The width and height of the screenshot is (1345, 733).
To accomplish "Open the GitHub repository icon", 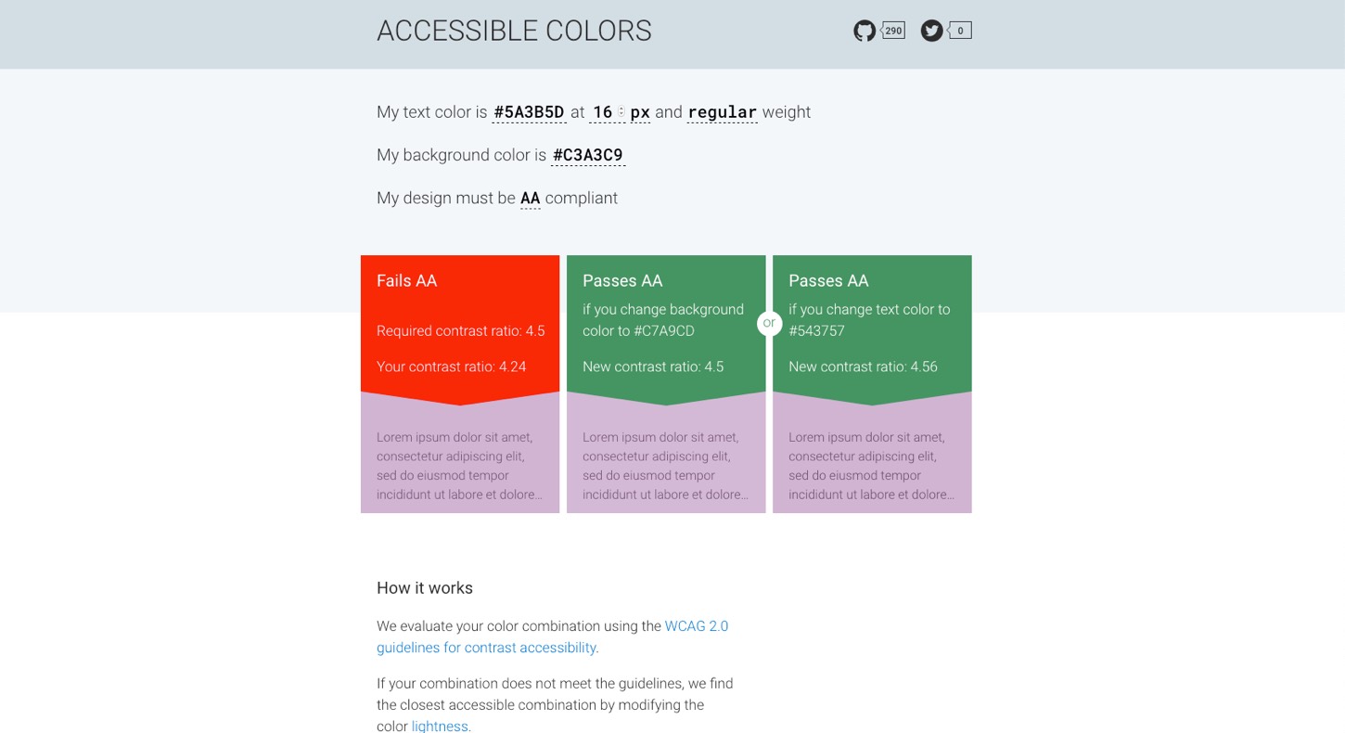I will [x=864, y=31].
